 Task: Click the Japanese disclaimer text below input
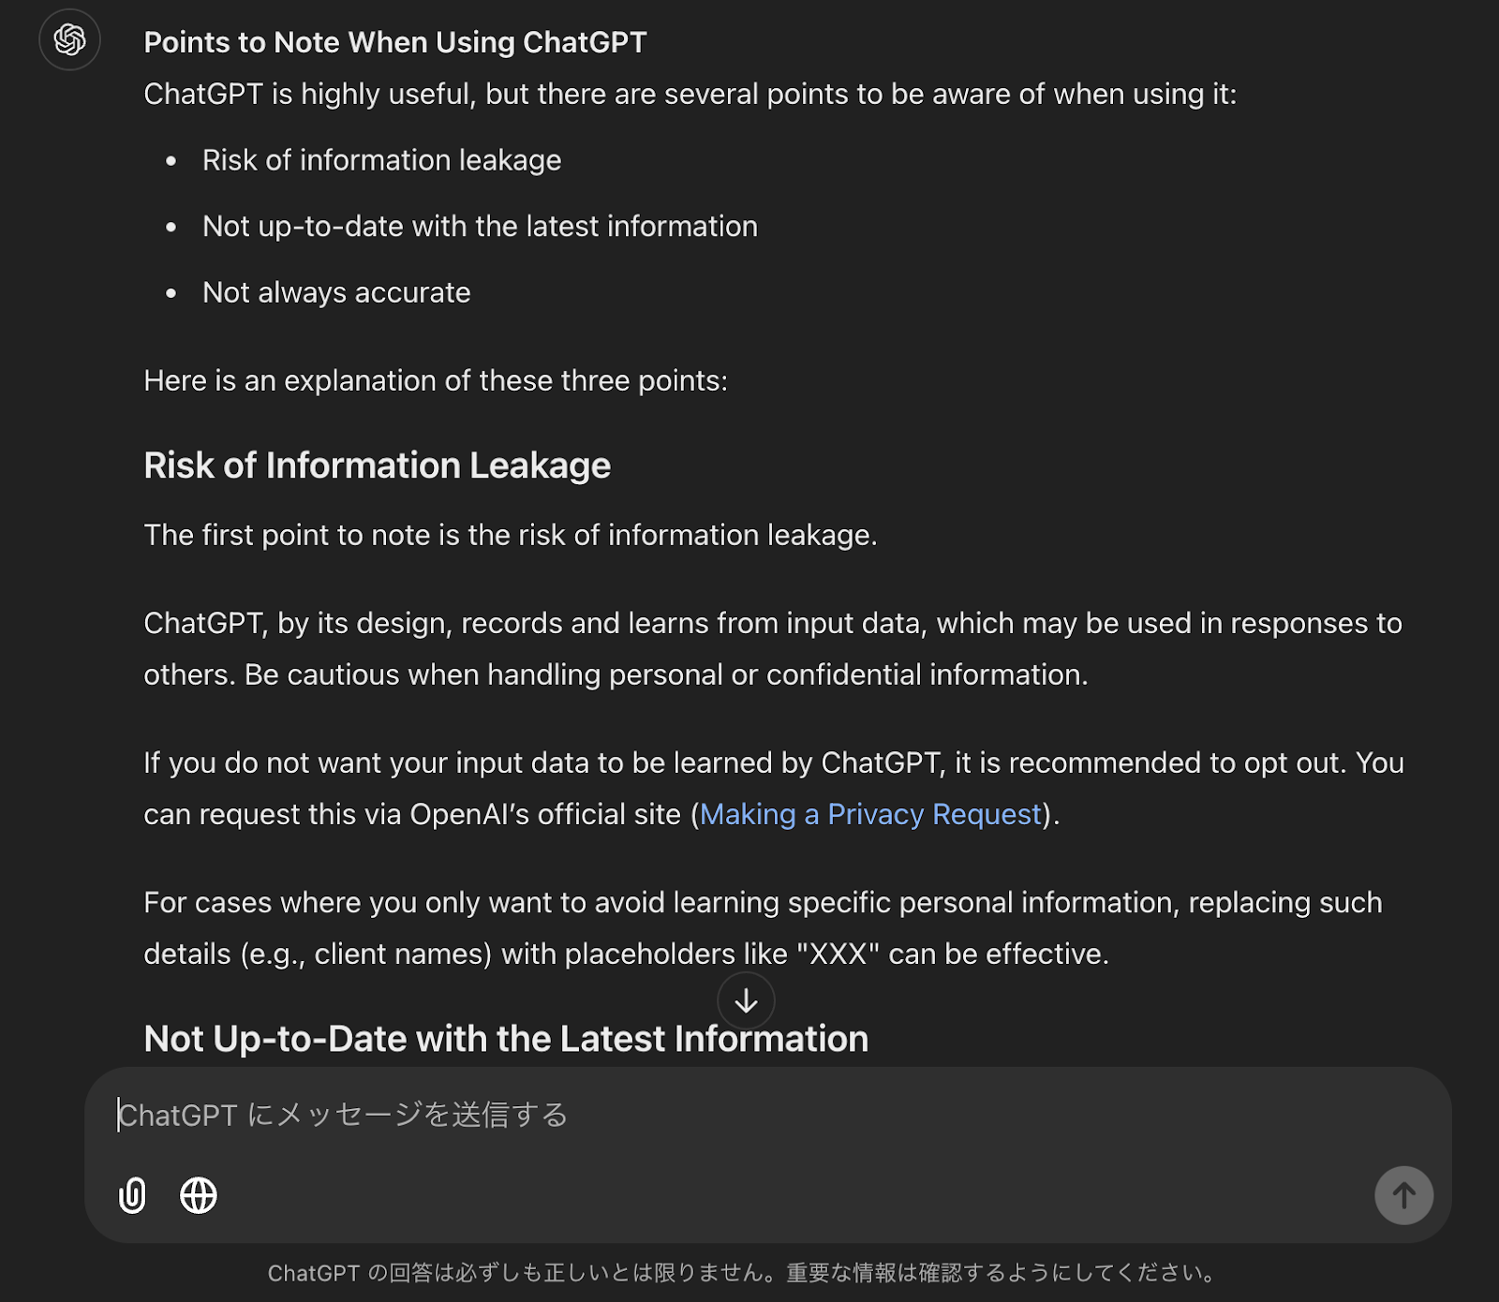742,1272
